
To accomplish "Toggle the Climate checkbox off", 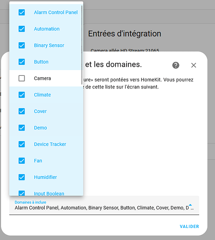I will (x=22, y=95).
